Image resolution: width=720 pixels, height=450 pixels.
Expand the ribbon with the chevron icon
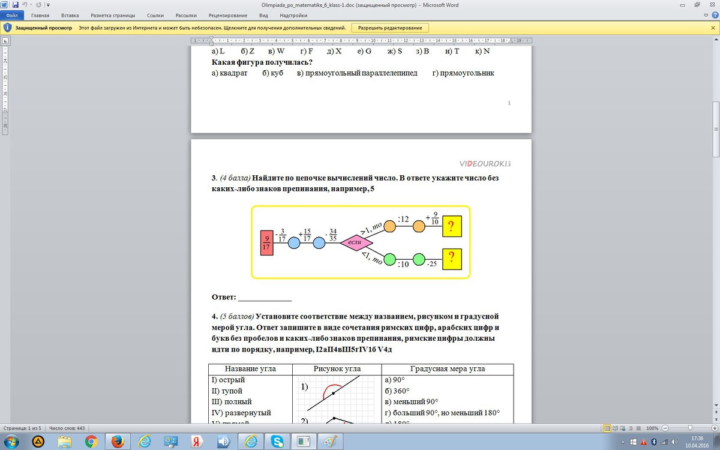tap(705, 15)
